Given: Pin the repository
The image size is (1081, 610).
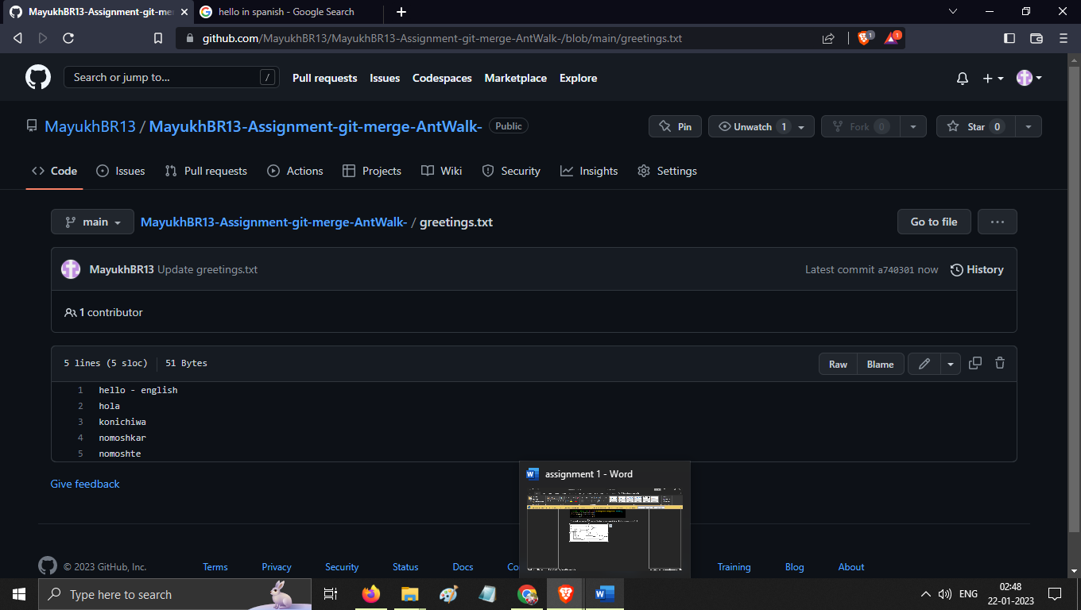Looking at the screenshot, I should tap(675, 125).
